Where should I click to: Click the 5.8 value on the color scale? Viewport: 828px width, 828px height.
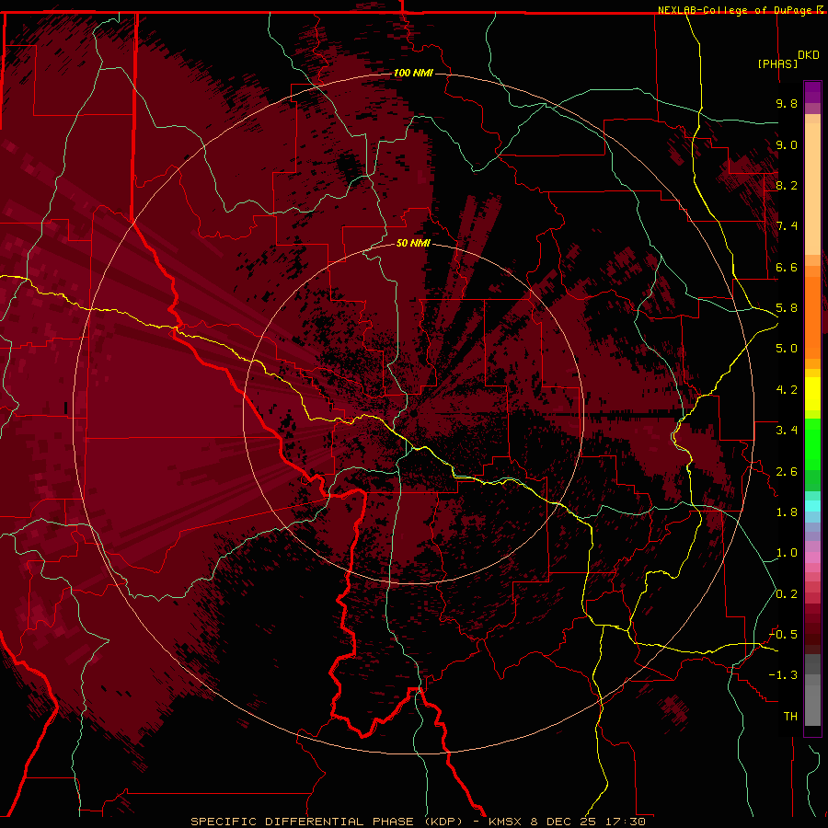coord(787,308)
